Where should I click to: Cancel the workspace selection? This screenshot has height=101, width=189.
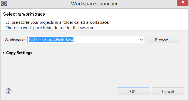tap(168, 91)
